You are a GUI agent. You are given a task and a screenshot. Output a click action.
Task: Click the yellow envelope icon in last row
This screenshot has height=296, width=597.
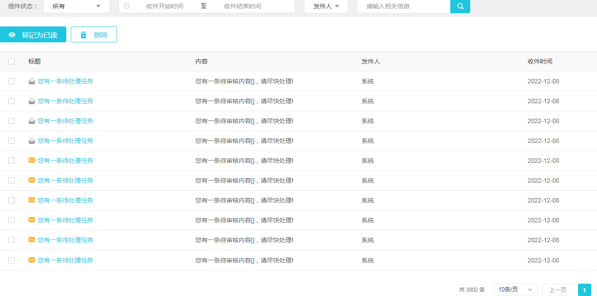(32, 260)
